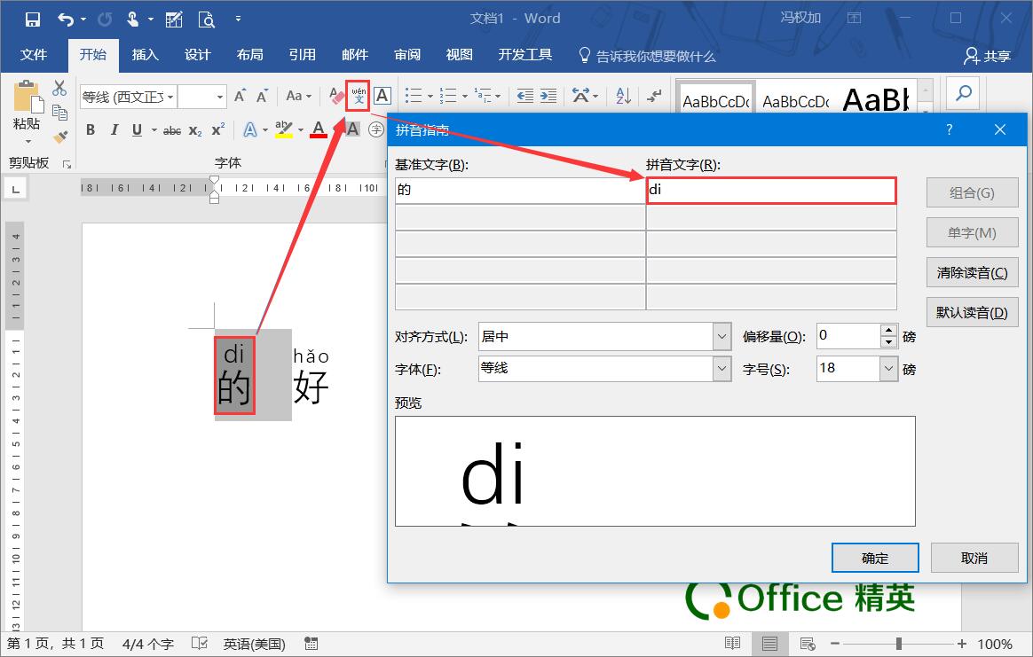Open the Text Highlight Color tool
The image size is (1033, 657).
click(282, 130)
